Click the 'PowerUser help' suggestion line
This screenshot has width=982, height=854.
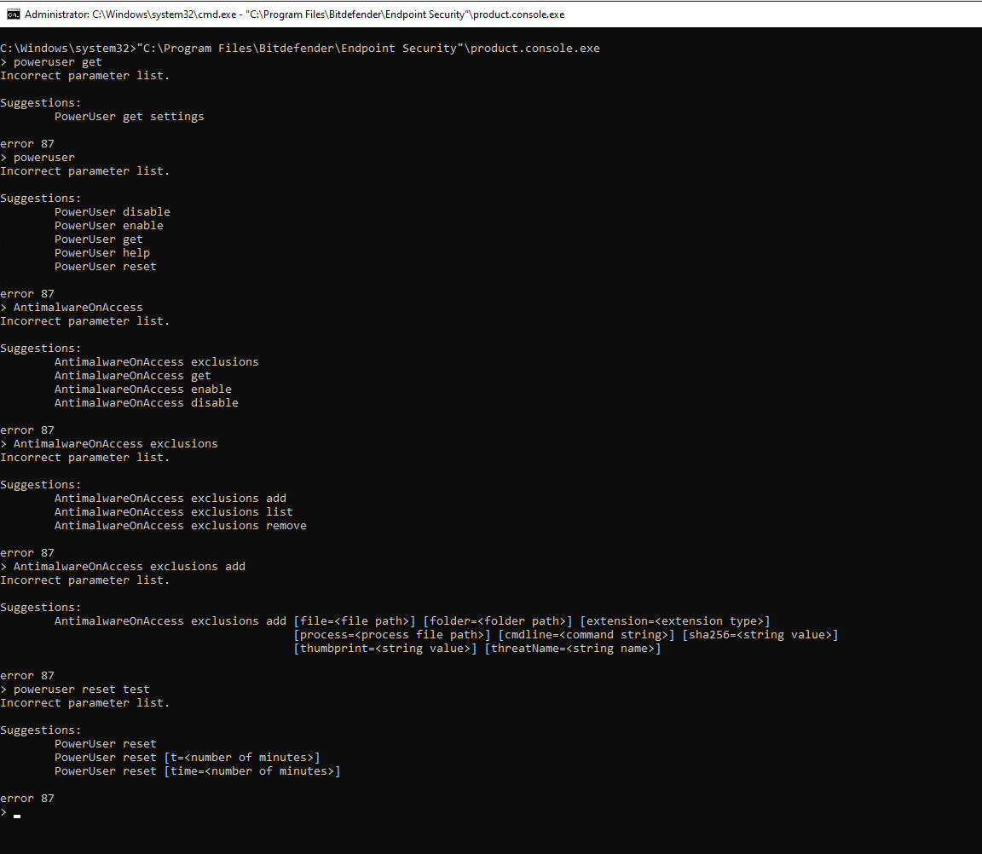pos(101,253)
